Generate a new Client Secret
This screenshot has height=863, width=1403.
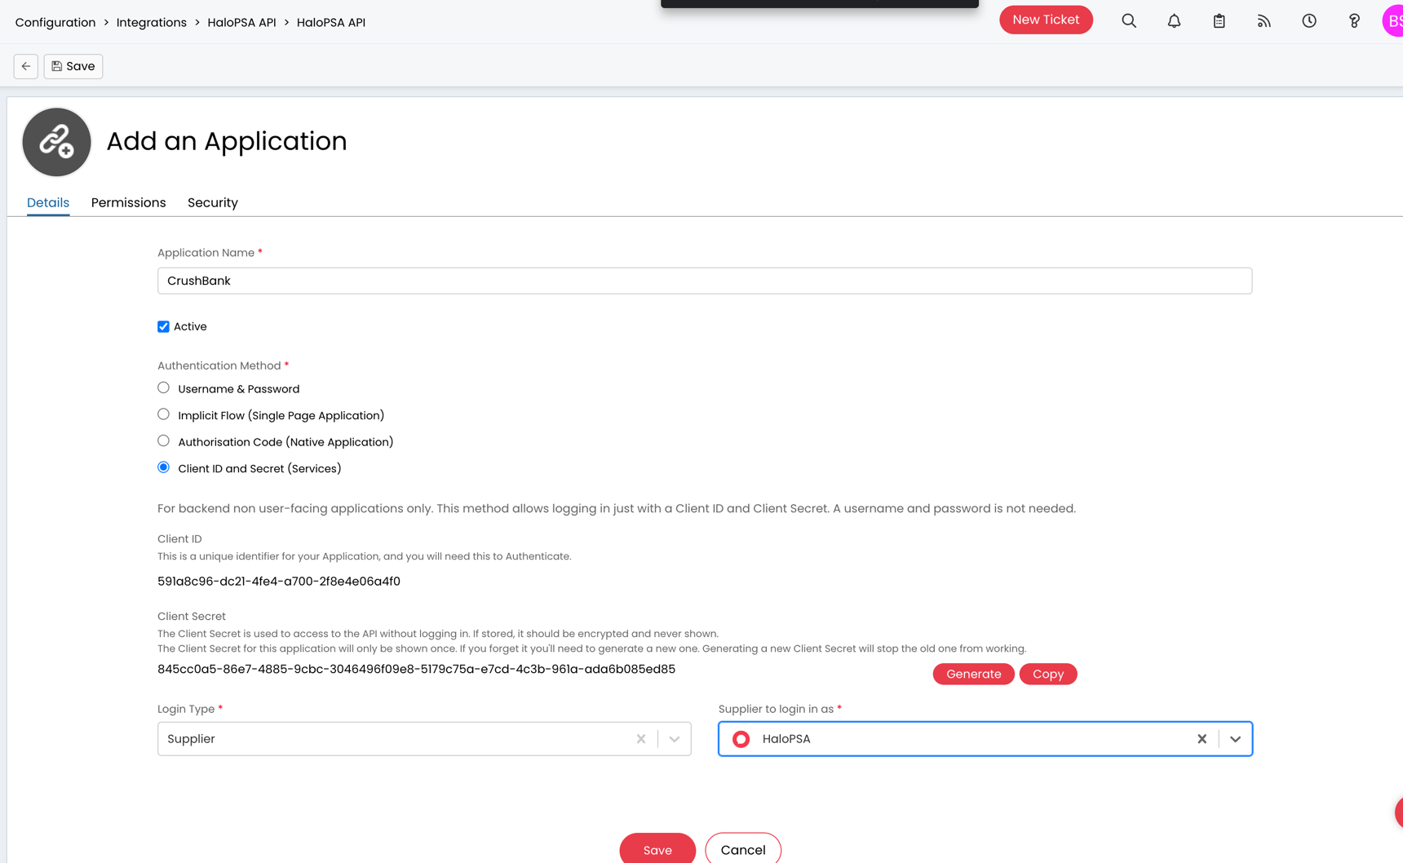tap(973, 674)
